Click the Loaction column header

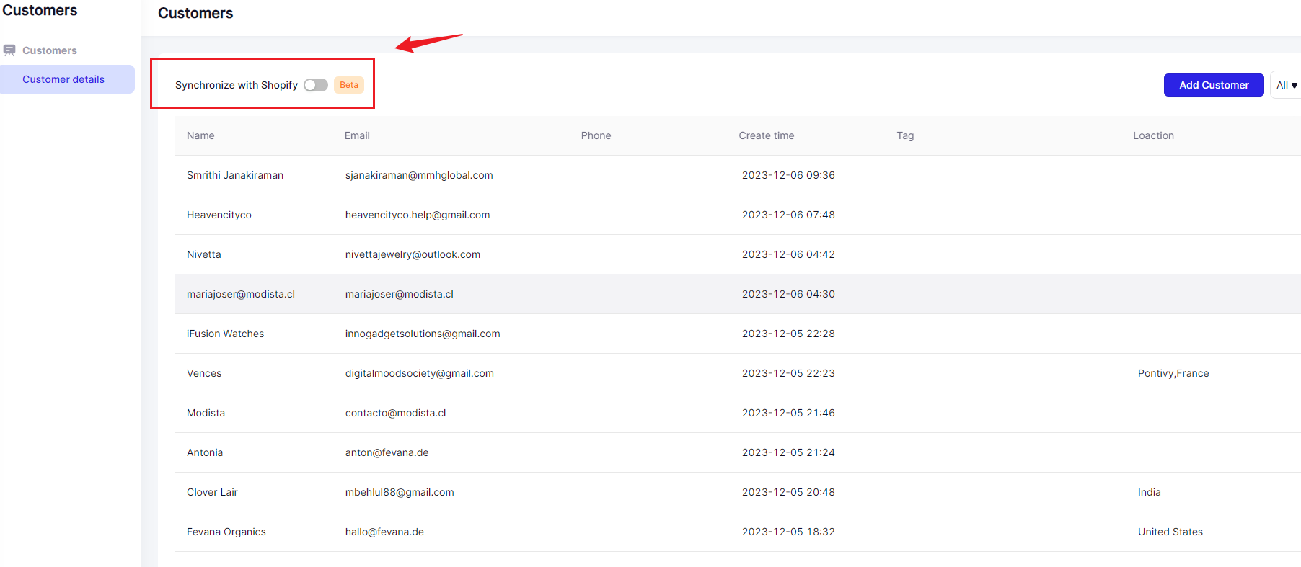(1153, 135)
